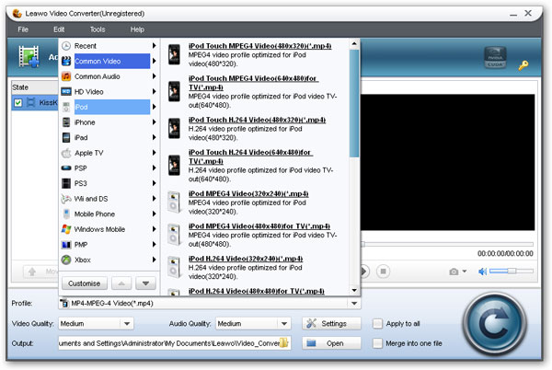552x370 pixels.
Task: Click the profile list scroll-up arrow
Action: (x=354, y=44)
